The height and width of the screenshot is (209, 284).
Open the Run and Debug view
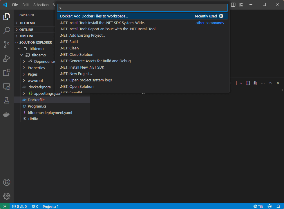coord(6,58)
